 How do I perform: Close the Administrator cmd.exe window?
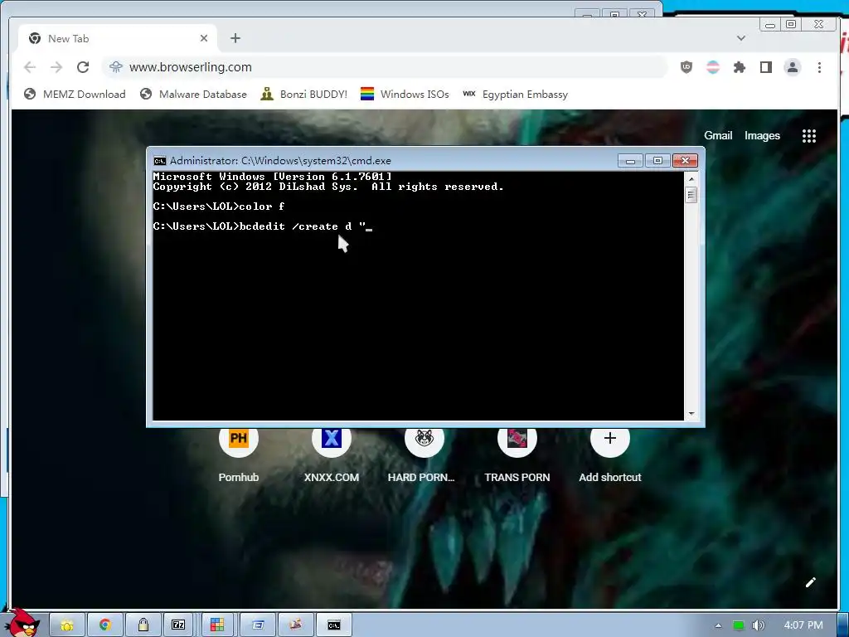[x=685, y=161]
